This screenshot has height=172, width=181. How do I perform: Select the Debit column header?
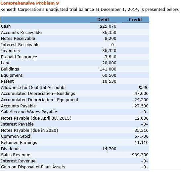tap(103, 19)
